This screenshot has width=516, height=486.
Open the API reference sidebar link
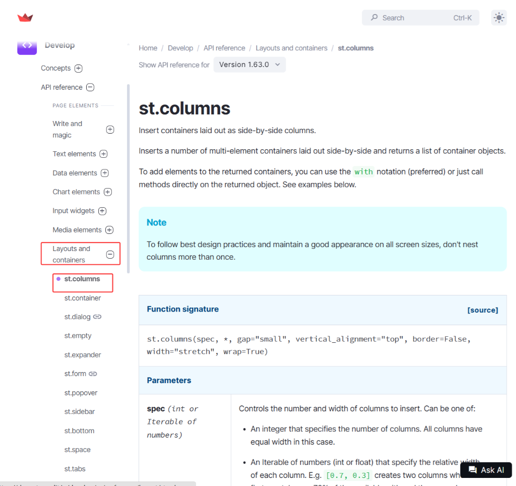[61, 87]
